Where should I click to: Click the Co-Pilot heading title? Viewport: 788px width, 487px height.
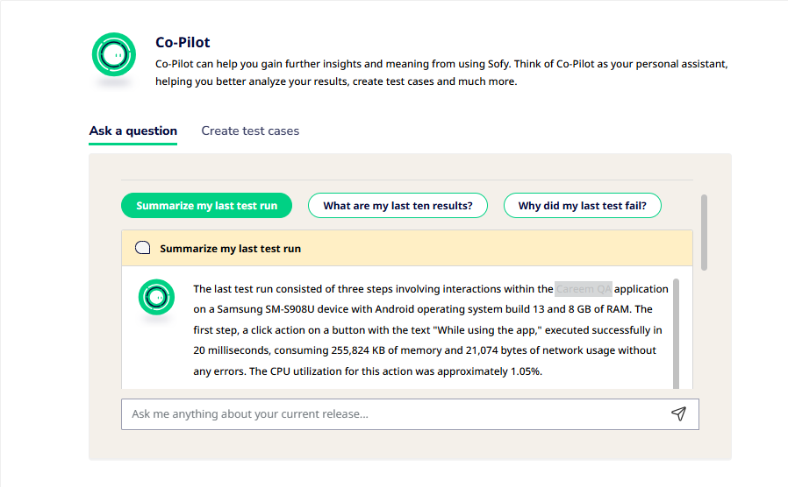coord(183,42)
